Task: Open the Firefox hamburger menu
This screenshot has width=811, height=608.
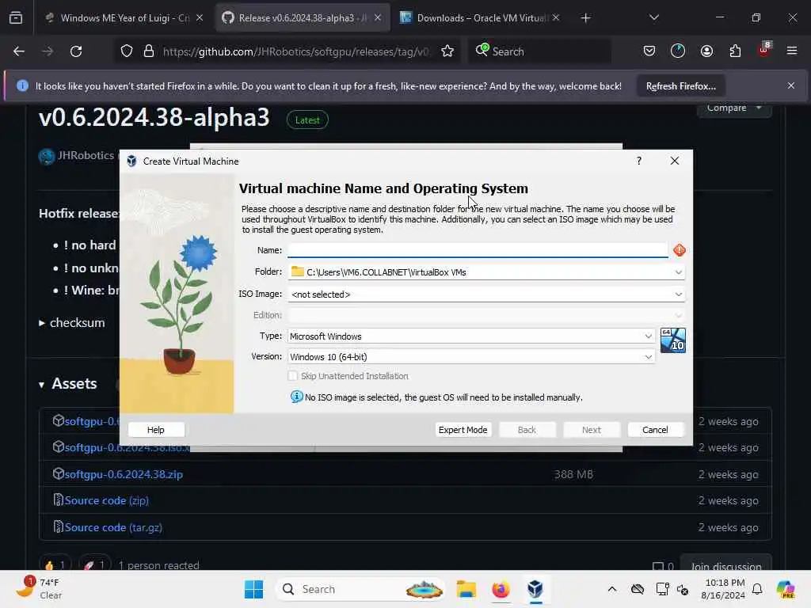Action: click(x=792, y=51)
